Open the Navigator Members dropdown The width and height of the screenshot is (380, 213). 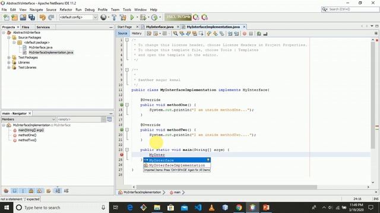[x=28, y=120]
